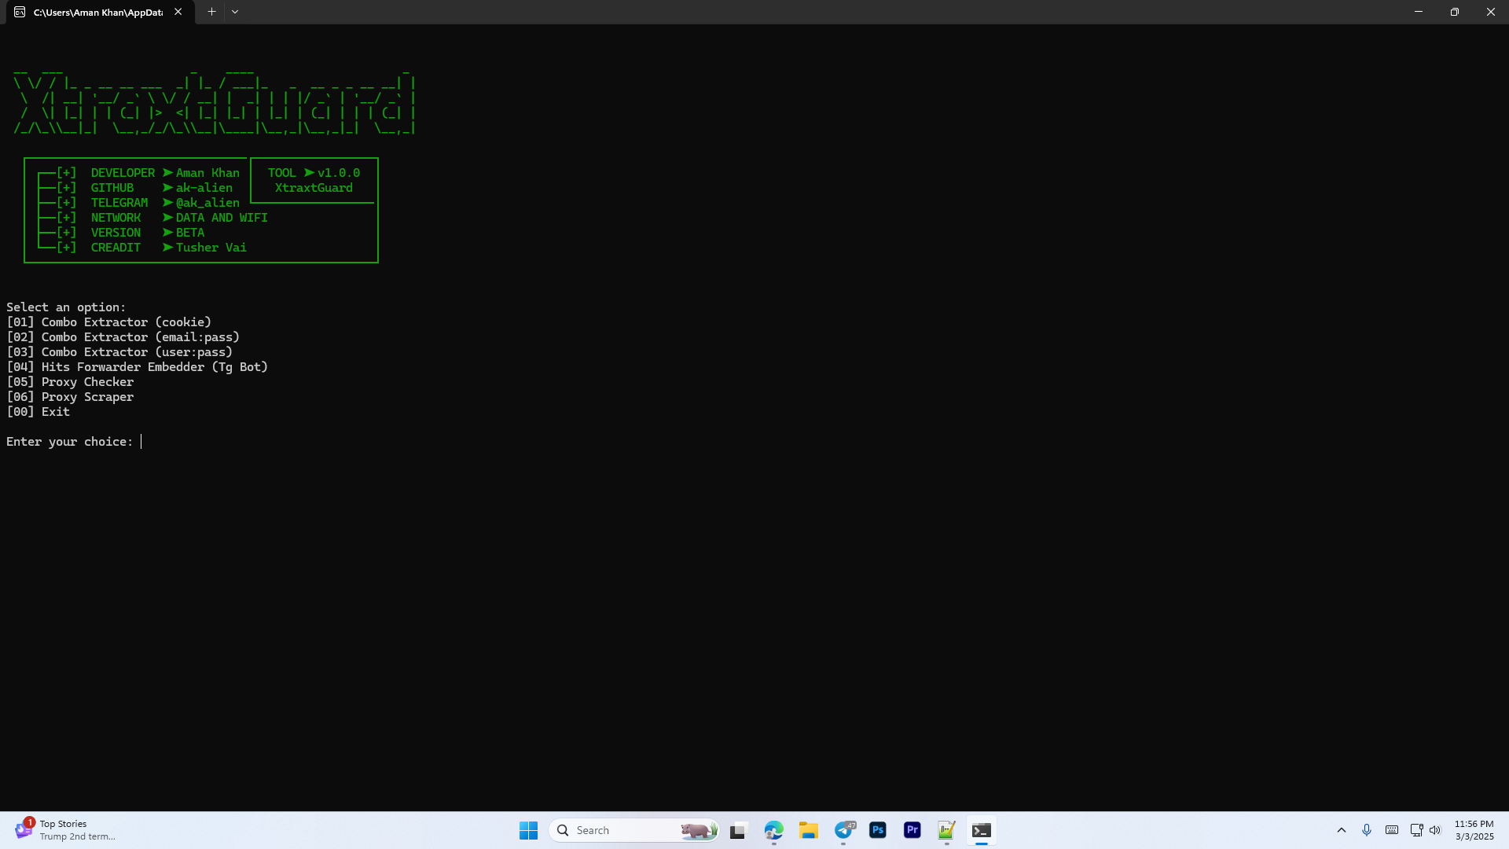Screen dimensions: 1509x849
Task: Open Adobe Photoshop from the taskbar
Action: tap(878, 830)
